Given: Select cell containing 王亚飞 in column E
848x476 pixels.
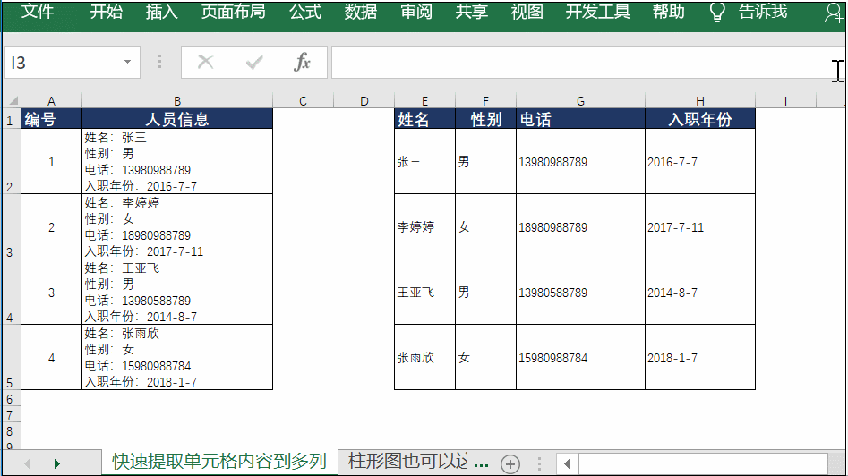Looking at the screenshot, I should [x=424, y=293].
